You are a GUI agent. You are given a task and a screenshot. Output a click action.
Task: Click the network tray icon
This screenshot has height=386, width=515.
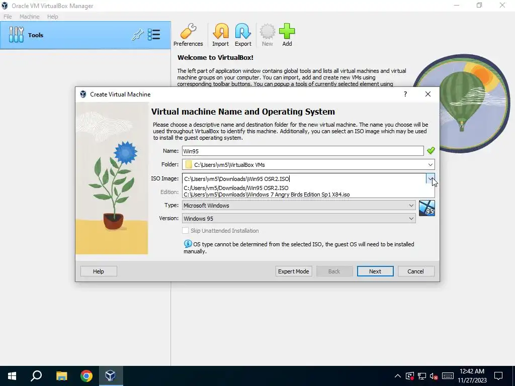(422, 376)
